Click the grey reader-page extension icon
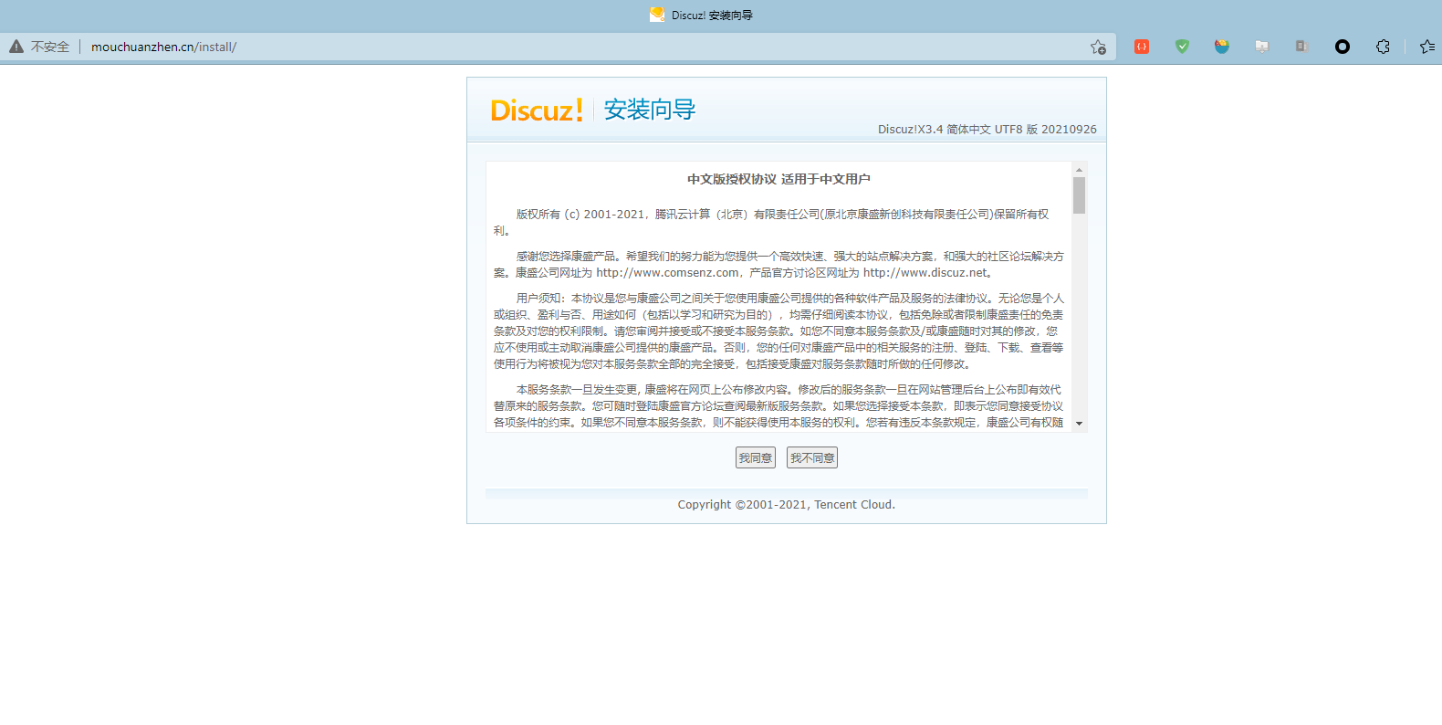The width and height of the screenshot is (1442, 725). tap(1302, 47)
